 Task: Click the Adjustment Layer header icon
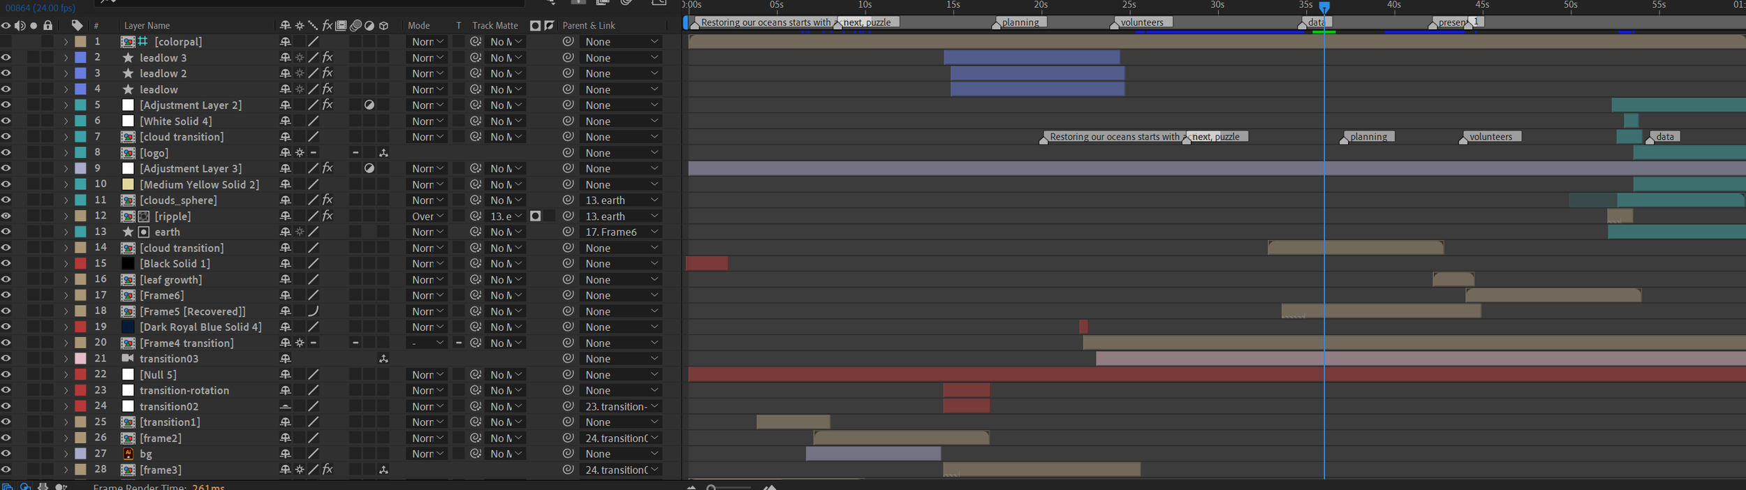(369, 25)
